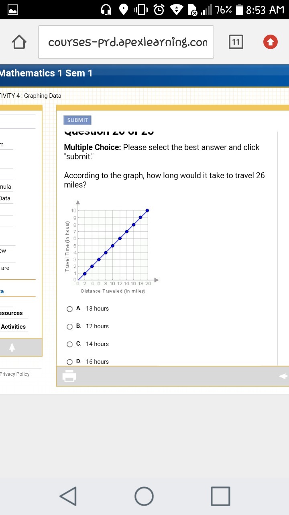Click the SUBMIT button

tap(77, 120)
